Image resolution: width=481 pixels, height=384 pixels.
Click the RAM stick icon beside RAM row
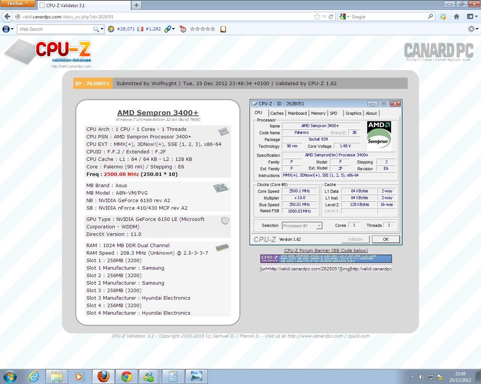(222, 248)
